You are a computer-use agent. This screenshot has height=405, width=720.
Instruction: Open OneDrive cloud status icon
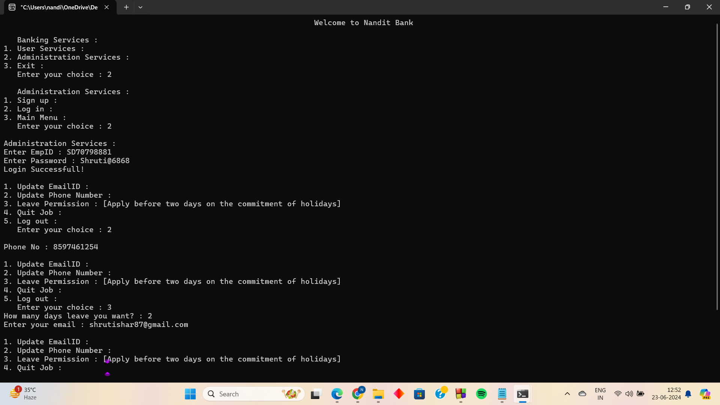[582, 394]
